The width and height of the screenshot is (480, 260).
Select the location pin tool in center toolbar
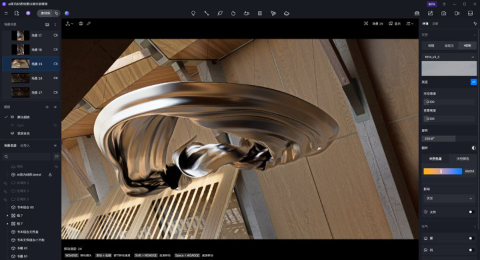(x=193, y=13)
